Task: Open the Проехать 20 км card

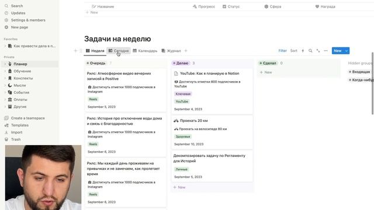Action: (x=212, y=132)
